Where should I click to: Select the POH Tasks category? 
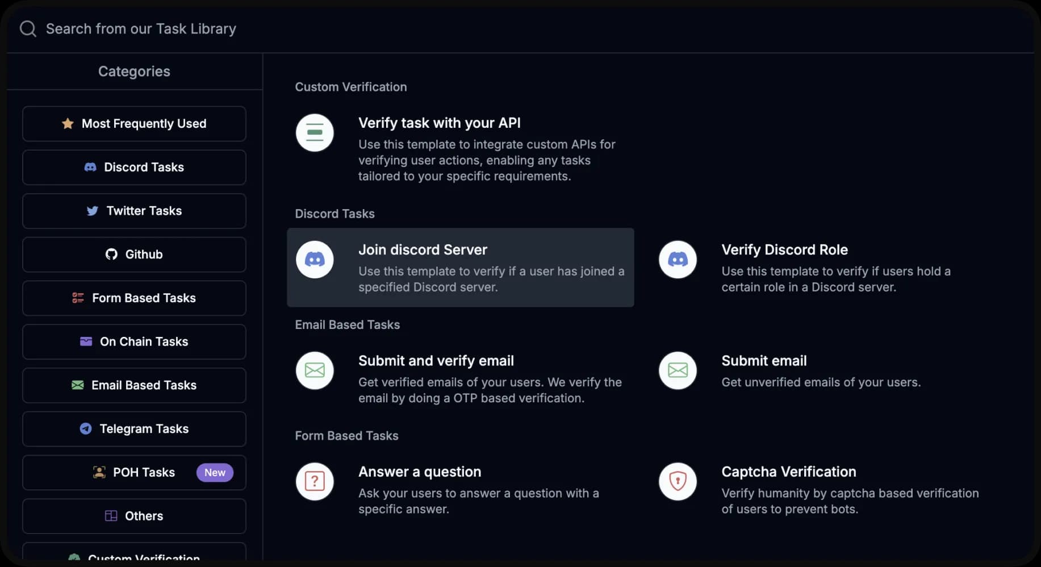pyautogui.click(x=134, y=473)
